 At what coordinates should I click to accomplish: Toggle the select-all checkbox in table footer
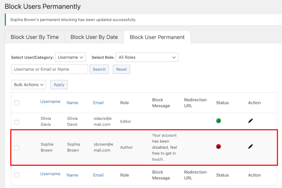coord(17,175)
